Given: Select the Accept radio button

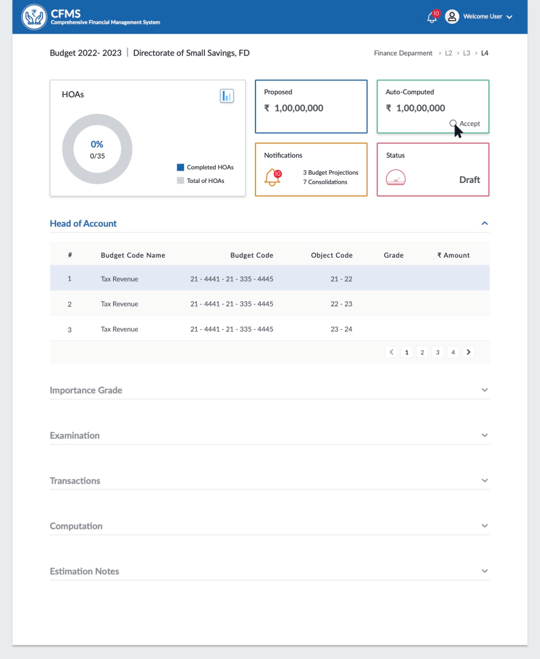Looking at the screenshot, I should 453,123.
